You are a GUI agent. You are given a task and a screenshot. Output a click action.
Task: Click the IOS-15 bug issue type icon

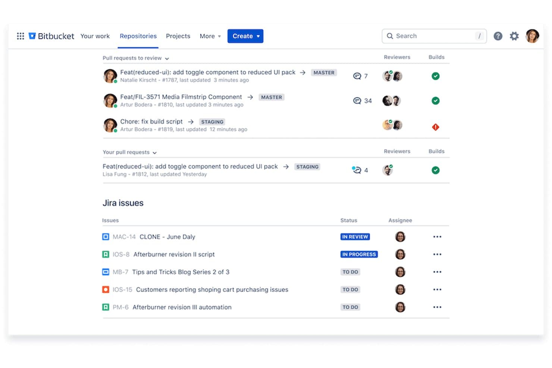106,289
